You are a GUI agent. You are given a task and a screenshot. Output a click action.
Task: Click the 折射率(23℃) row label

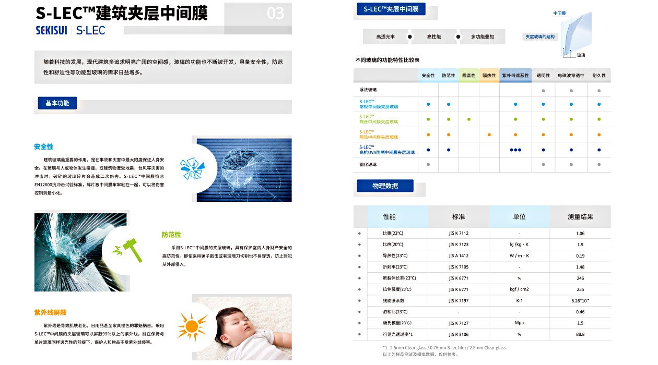(x=395, y=267)
